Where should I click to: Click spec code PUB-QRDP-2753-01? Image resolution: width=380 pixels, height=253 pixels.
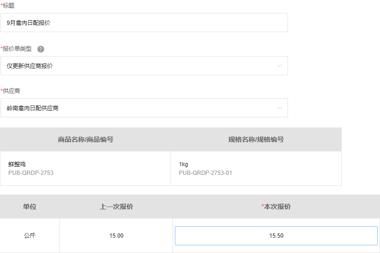[205, 173]
